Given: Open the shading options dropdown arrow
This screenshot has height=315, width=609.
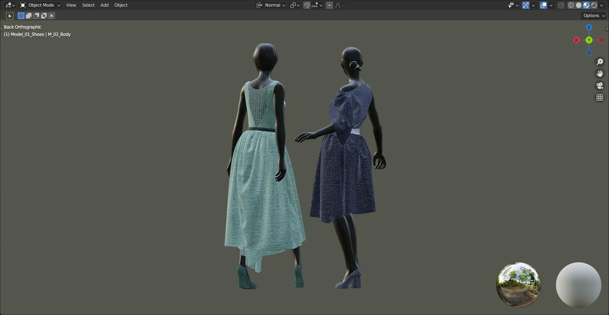Looking at the screenshot, I should pos(602,5).
